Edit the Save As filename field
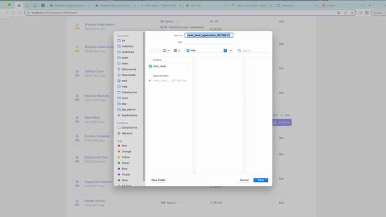This screenshot has width=386, height=217. [x=209, y=36]
